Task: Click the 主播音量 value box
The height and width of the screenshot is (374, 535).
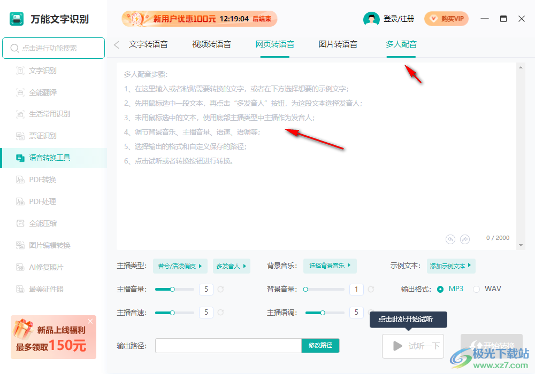Action: click(206, 289)
